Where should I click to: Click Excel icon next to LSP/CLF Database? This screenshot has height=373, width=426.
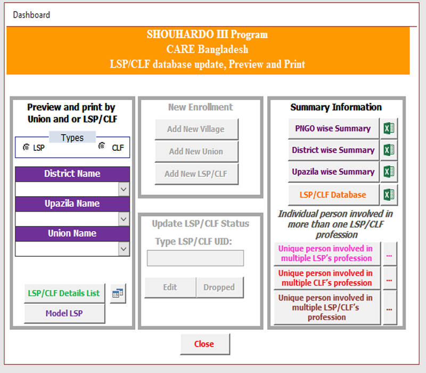coord(389,195)
